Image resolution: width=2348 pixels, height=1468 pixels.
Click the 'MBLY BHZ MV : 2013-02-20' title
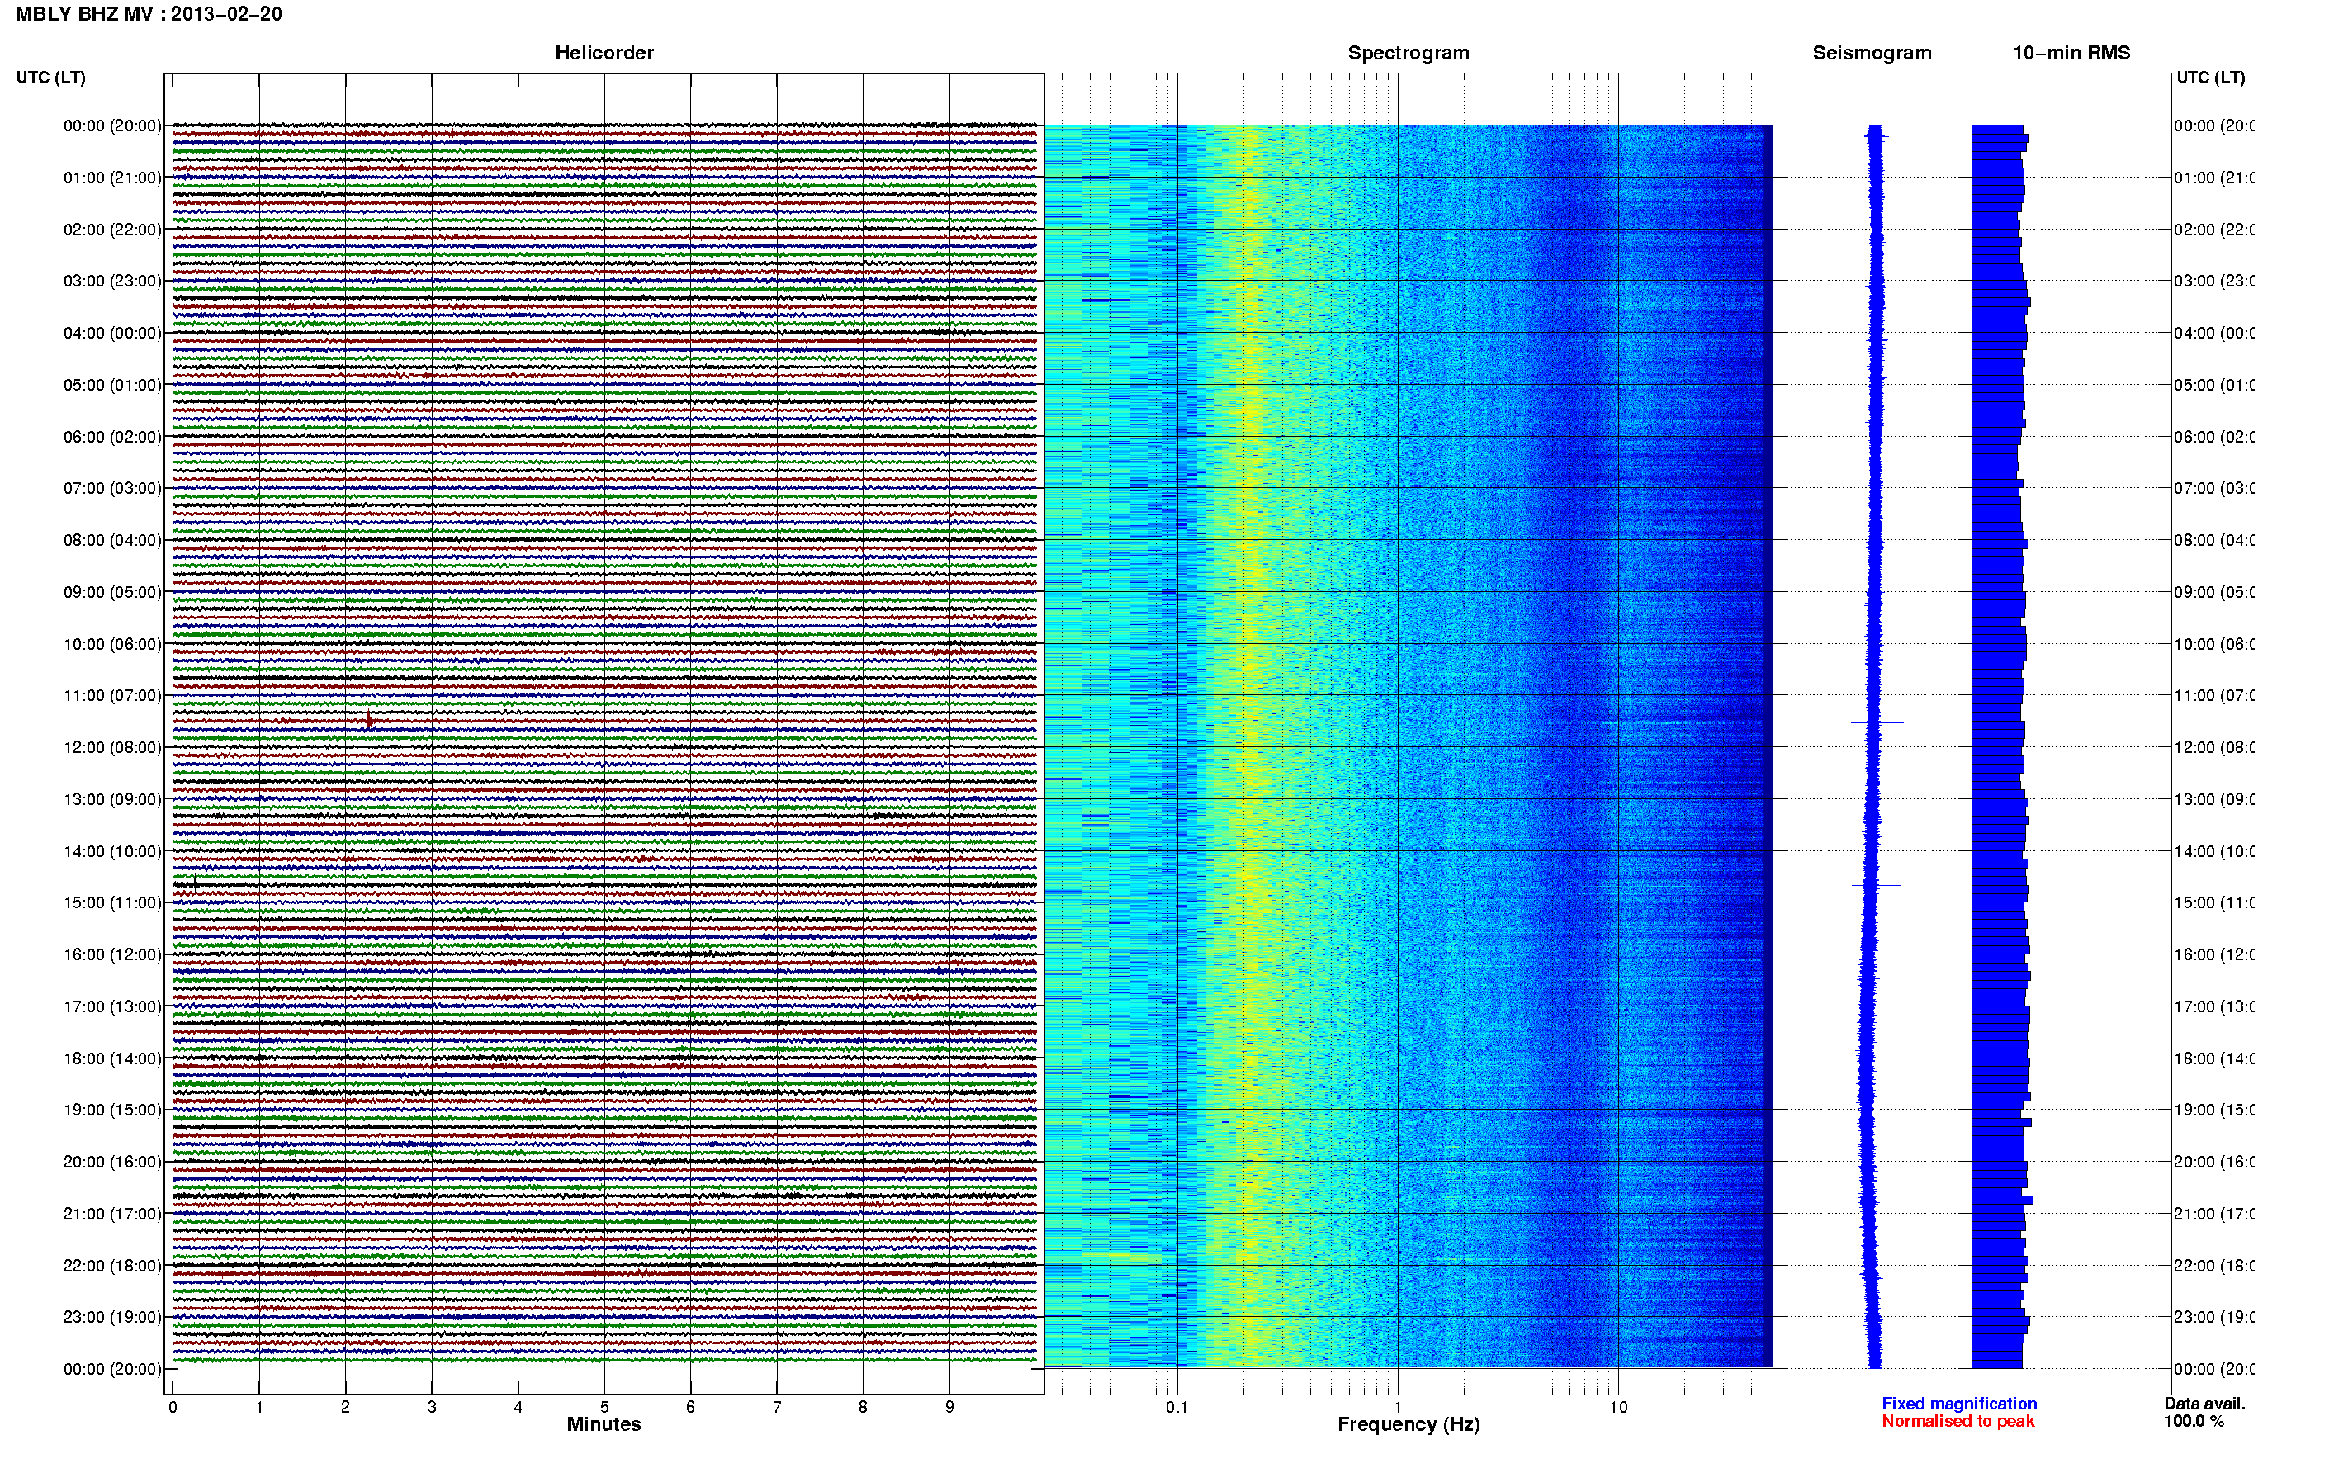pyautogui.click(x=149, y=13)
